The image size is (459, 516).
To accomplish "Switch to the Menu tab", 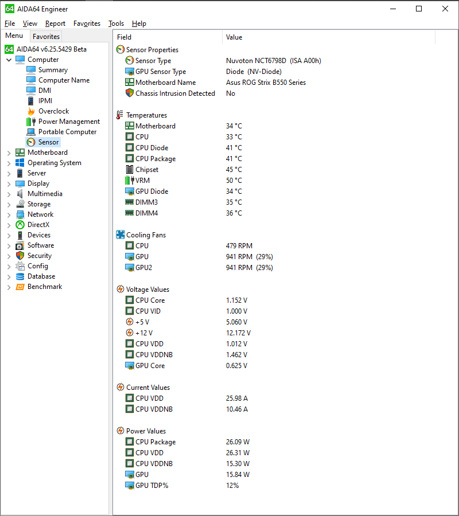I will [14, 36].
